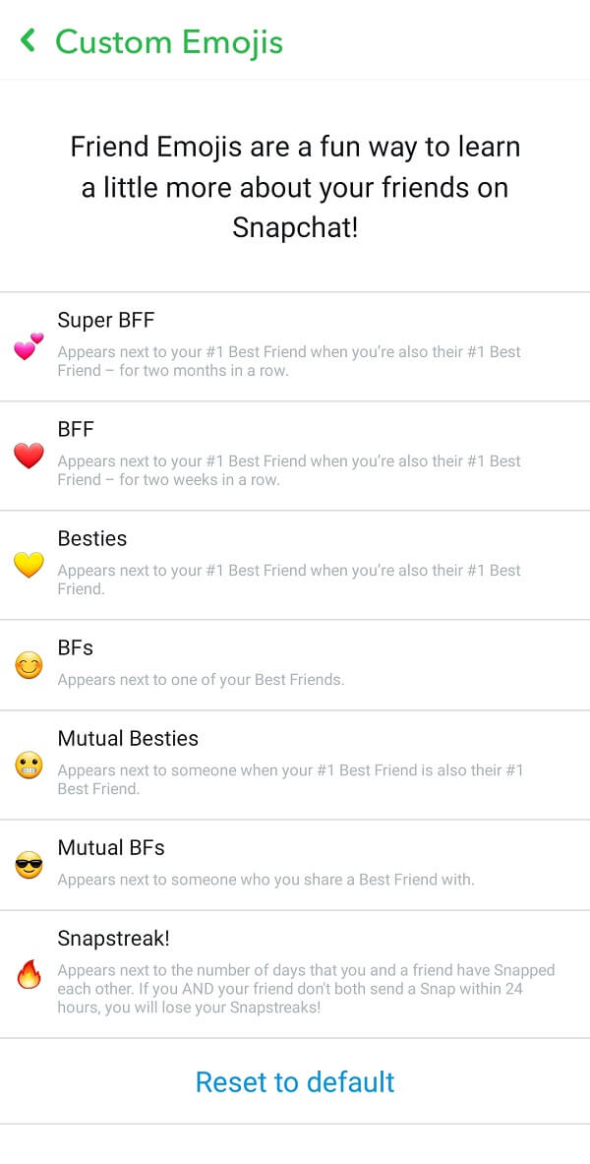Tap the back arrow to exit Custom Emojis

click(27, 41)
